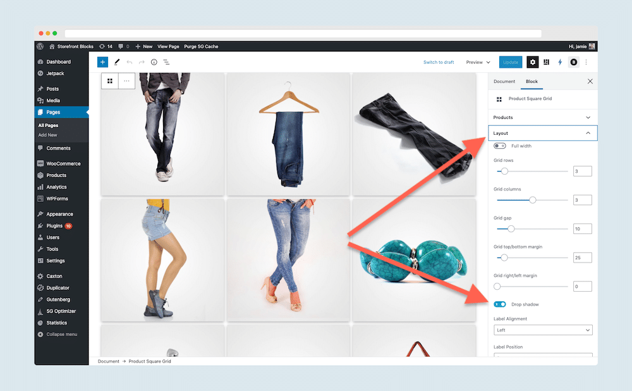
Task: Switch to the Document tab
Action: pyautogui.click(x=504, y=82)
